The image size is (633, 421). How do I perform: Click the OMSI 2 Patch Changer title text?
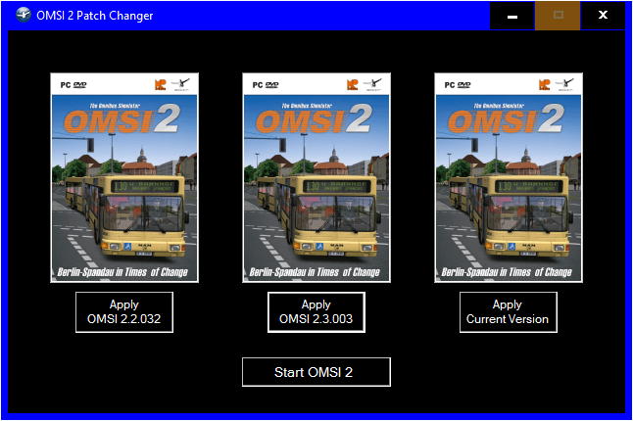[94, 15]
